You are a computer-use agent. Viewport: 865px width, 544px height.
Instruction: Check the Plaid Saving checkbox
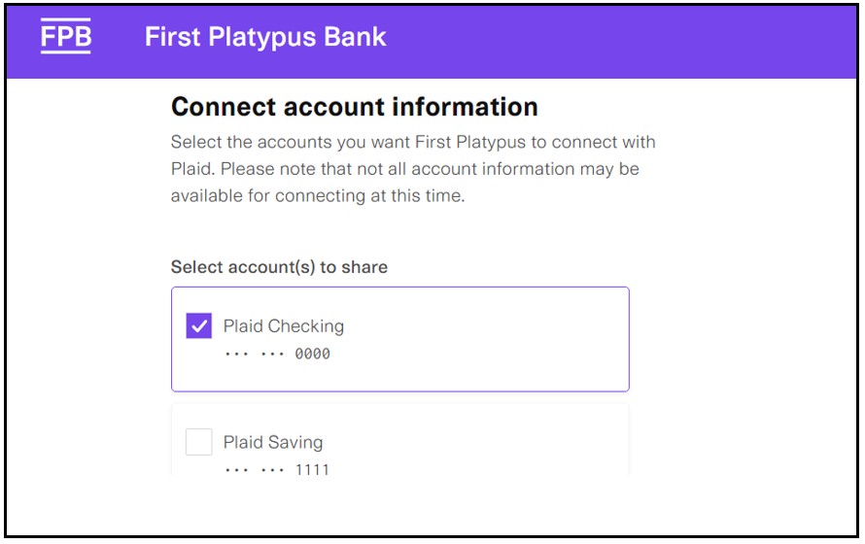[x=199, y=442]
